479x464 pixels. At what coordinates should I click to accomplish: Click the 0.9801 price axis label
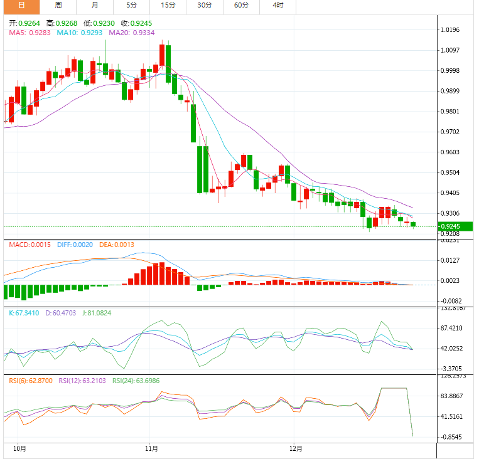pyautogui.click(x=449, y=112)
